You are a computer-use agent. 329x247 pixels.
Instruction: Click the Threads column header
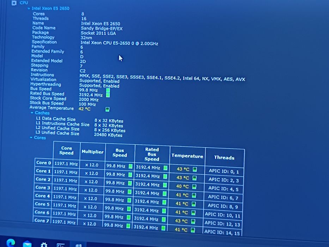coord(224,157)
